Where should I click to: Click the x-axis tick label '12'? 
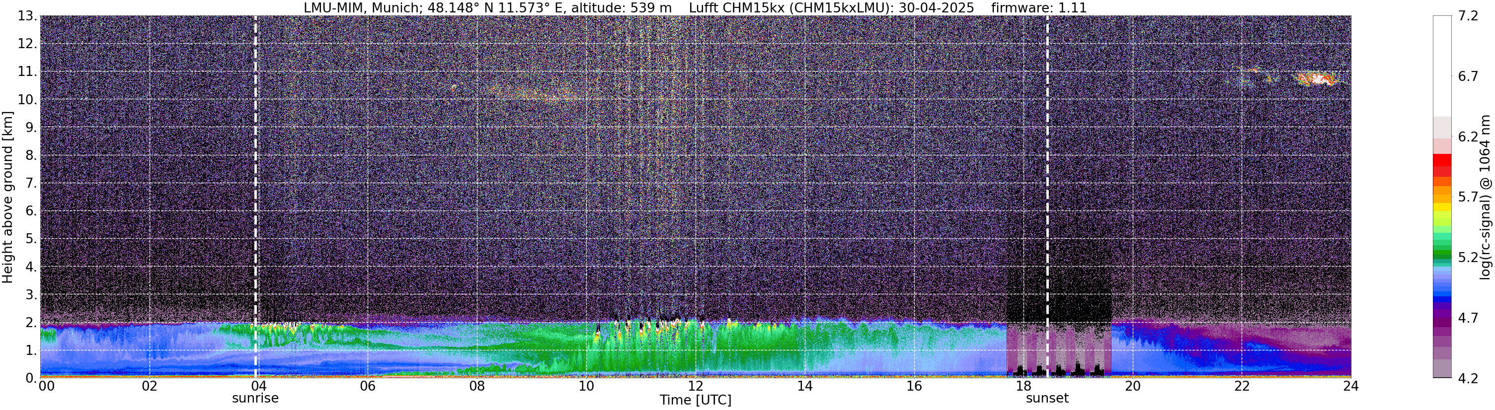(695, 386)
